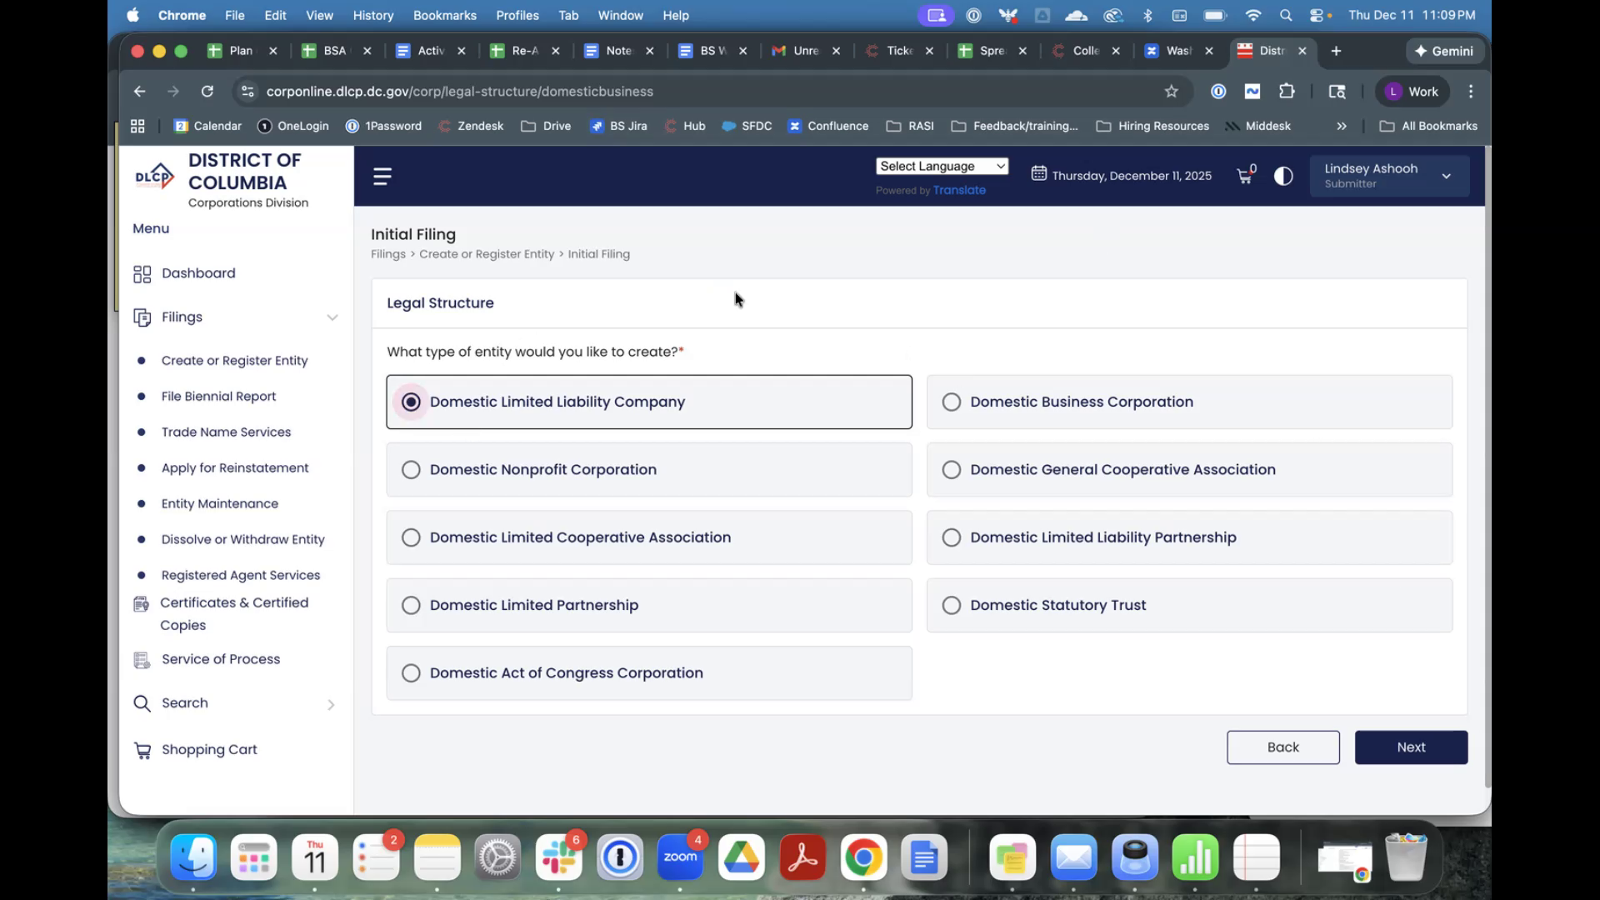Toggle the dark/light contrast mode icon

pos(1283,176)
